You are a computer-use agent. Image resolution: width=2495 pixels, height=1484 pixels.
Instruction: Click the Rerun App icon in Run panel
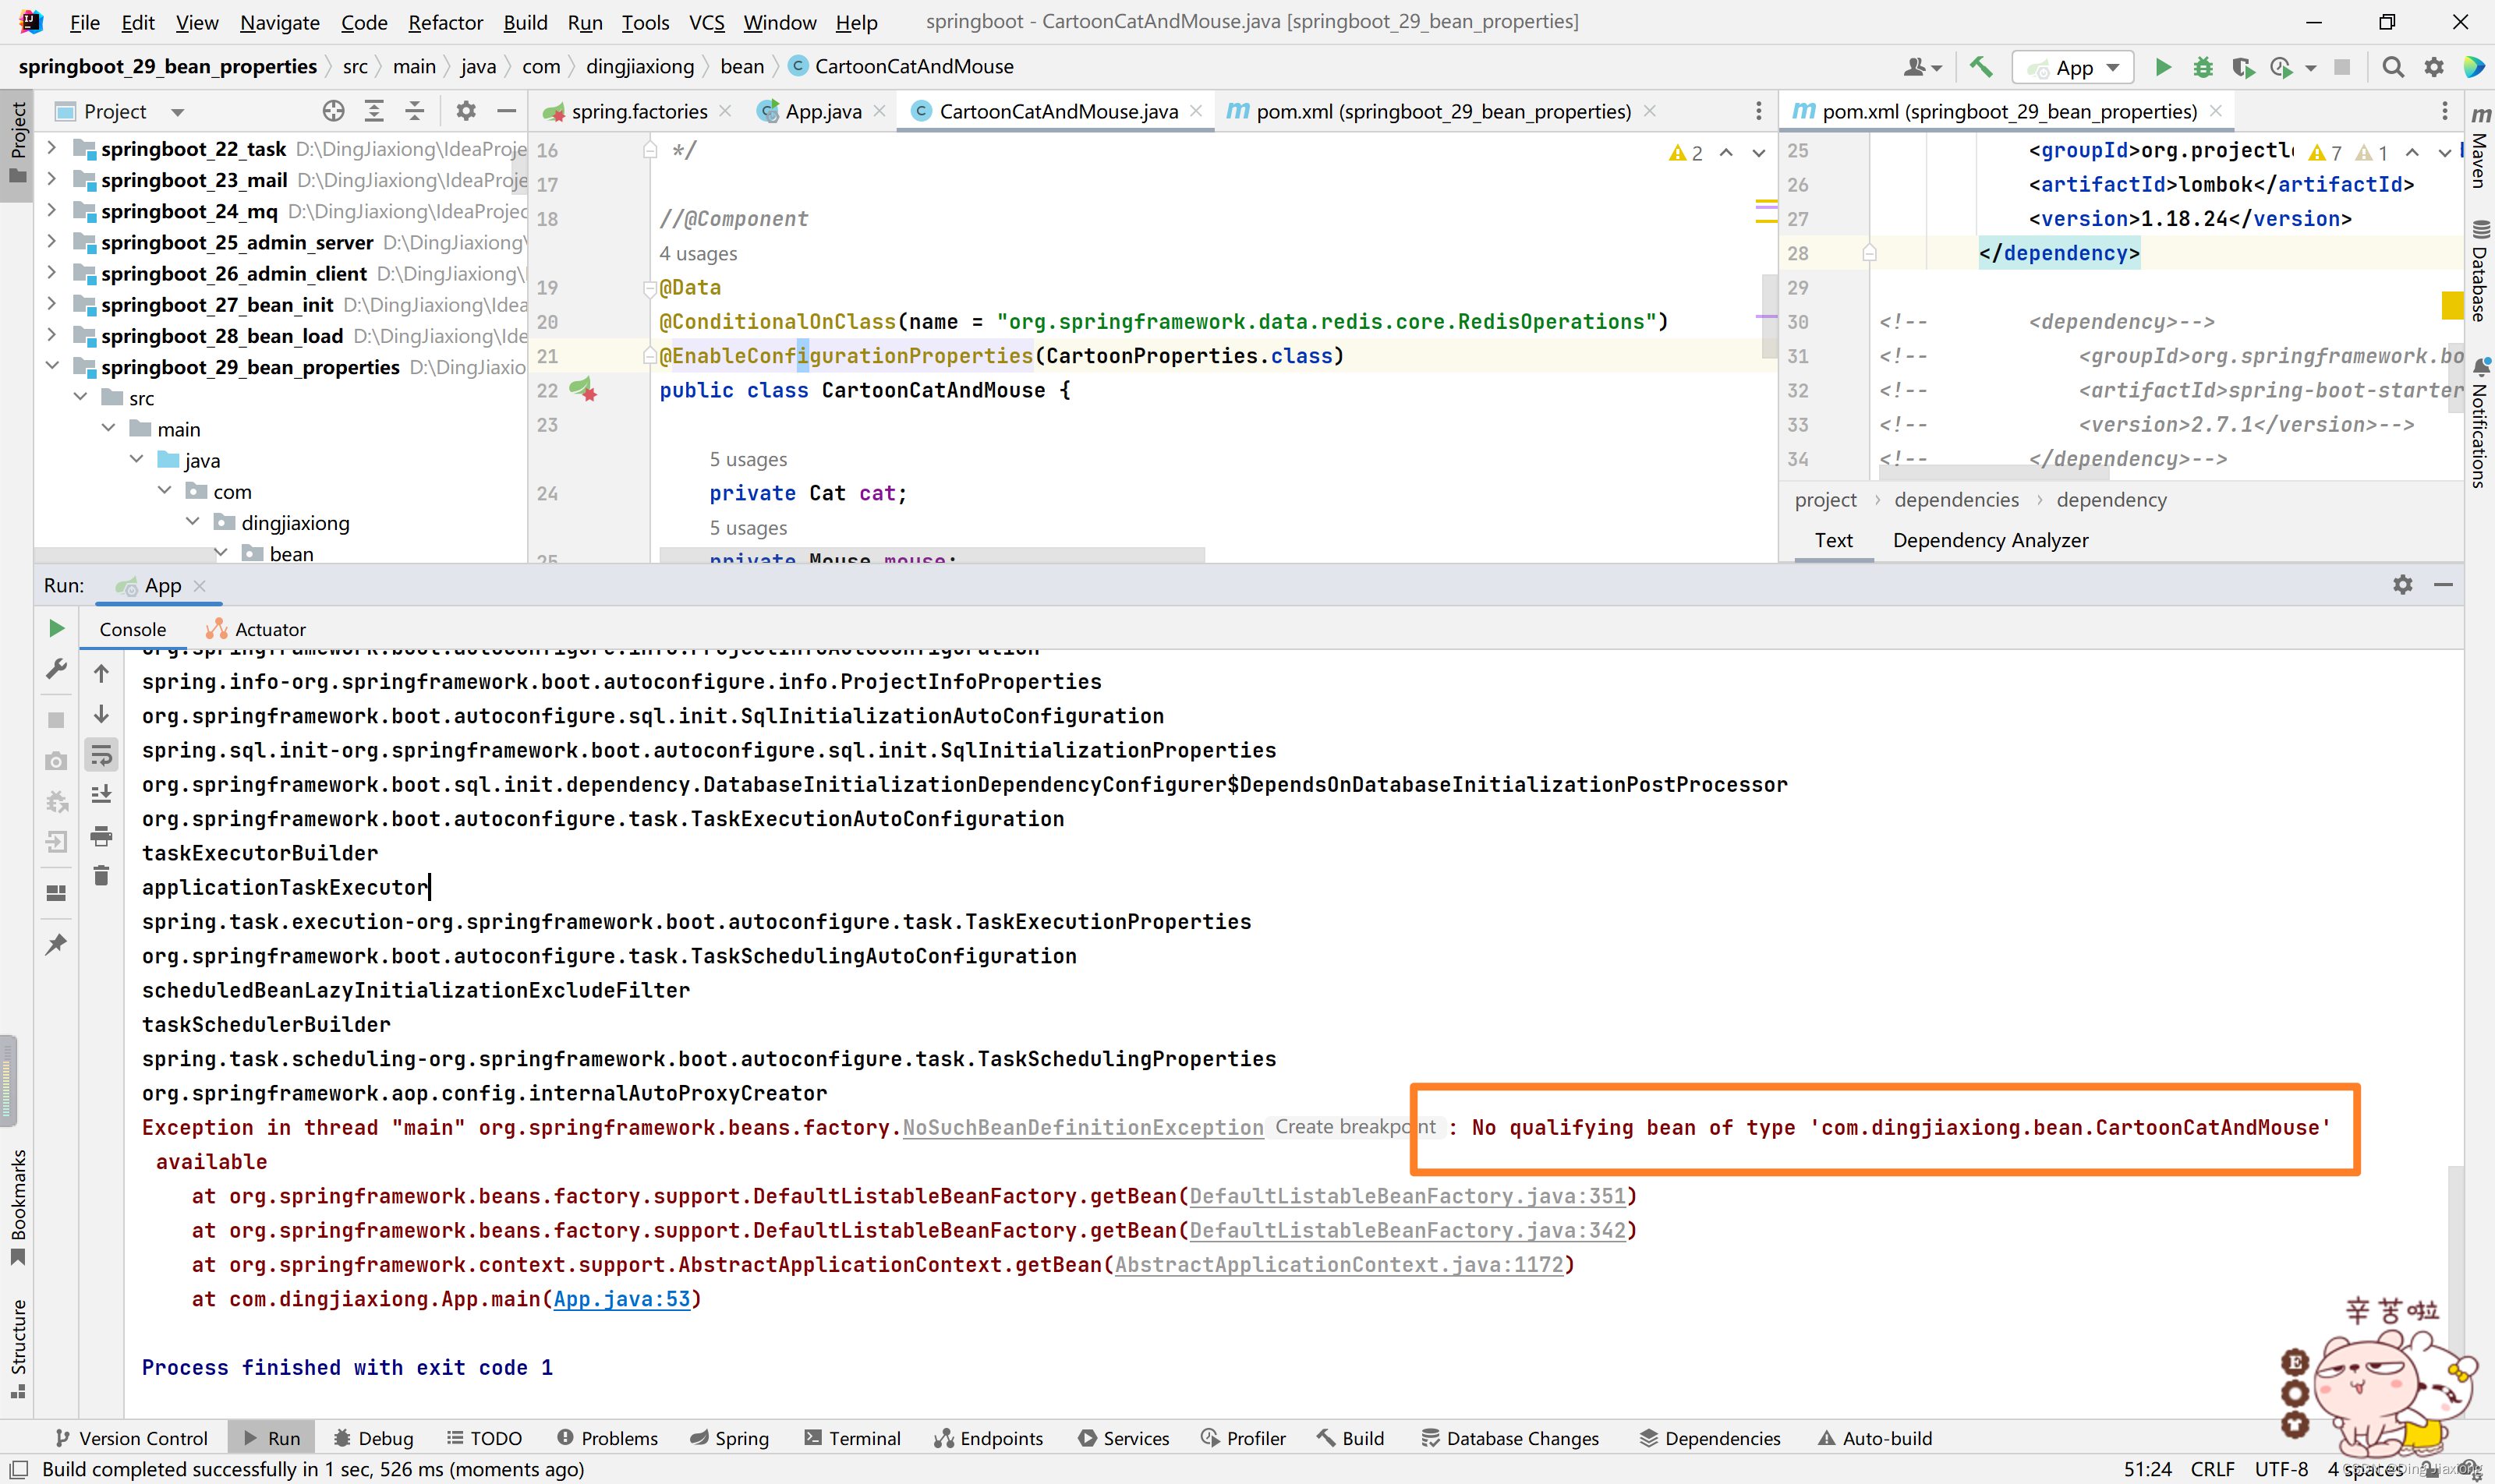pos(57,628)
